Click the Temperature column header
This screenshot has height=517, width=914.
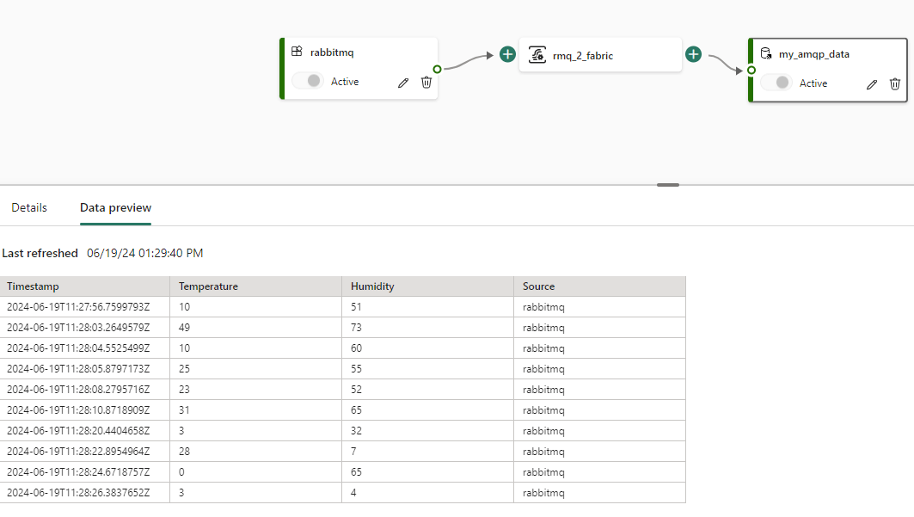(208, 286)
